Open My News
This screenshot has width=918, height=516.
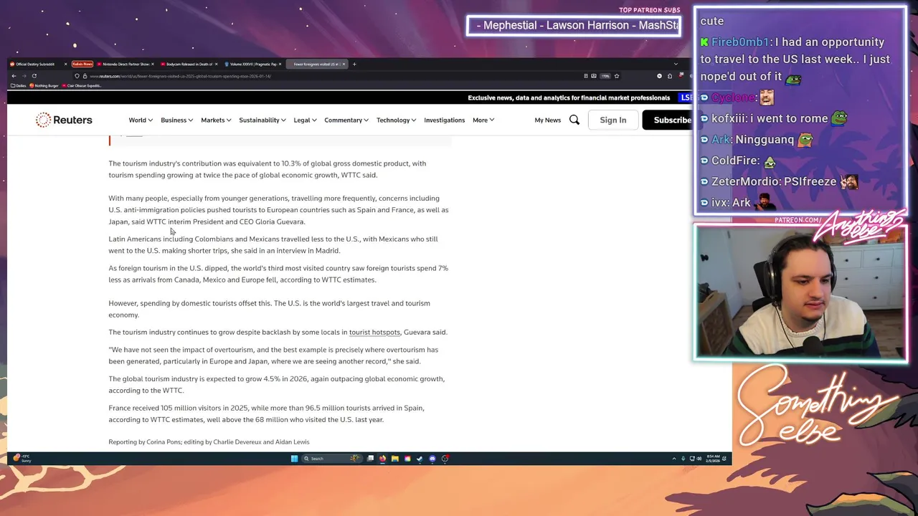[547, 120]
